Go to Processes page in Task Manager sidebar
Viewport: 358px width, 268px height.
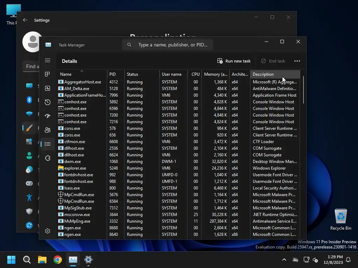48,74
